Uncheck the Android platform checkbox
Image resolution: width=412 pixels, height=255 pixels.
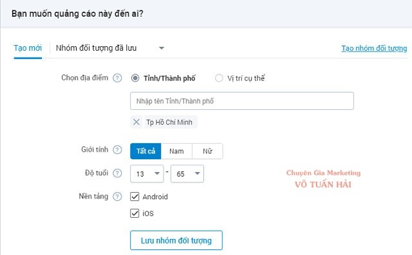[135, 197]
